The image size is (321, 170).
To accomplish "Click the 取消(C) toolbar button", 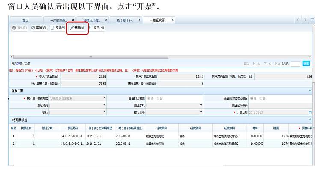I will click(39, 28).
